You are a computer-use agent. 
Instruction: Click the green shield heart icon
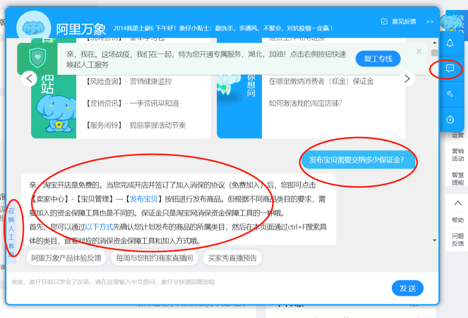(x=38, y=59)
